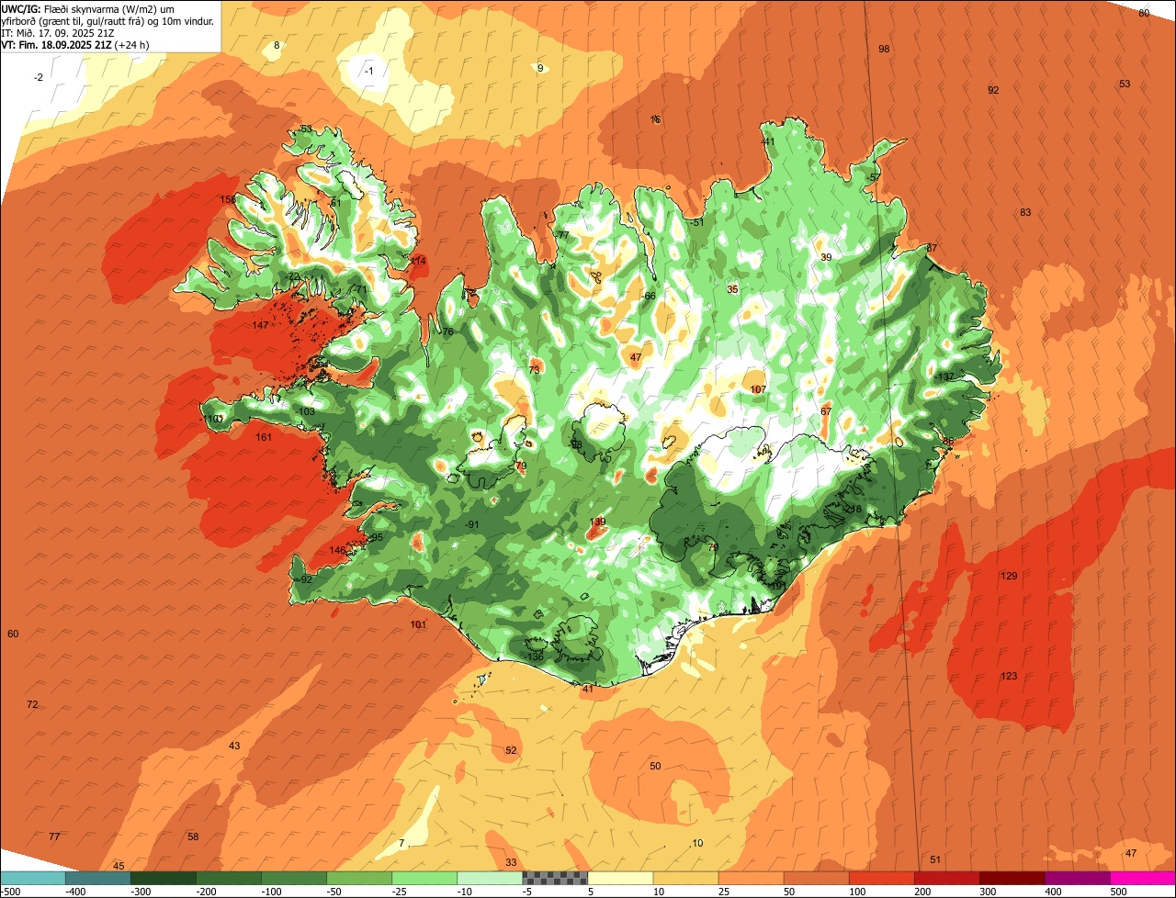Select the map value -118 in southeast Iceland

click(852, 509)
